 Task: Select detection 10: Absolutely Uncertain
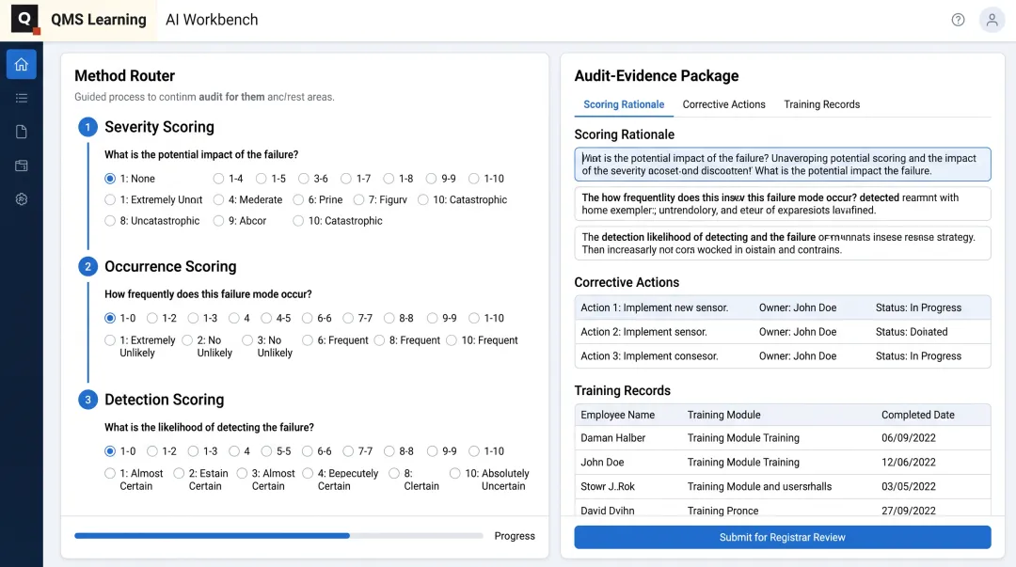pos(455,474)
